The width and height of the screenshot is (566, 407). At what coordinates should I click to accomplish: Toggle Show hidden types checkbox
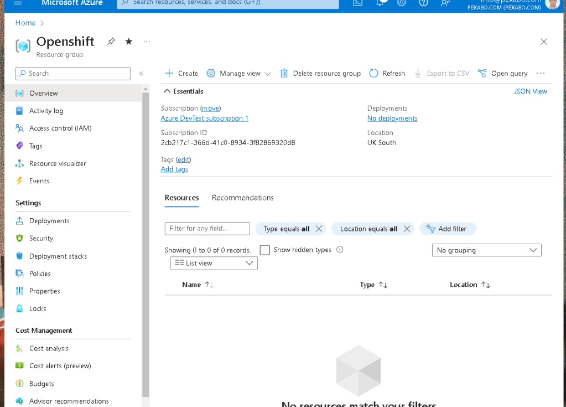coord(265,250)
